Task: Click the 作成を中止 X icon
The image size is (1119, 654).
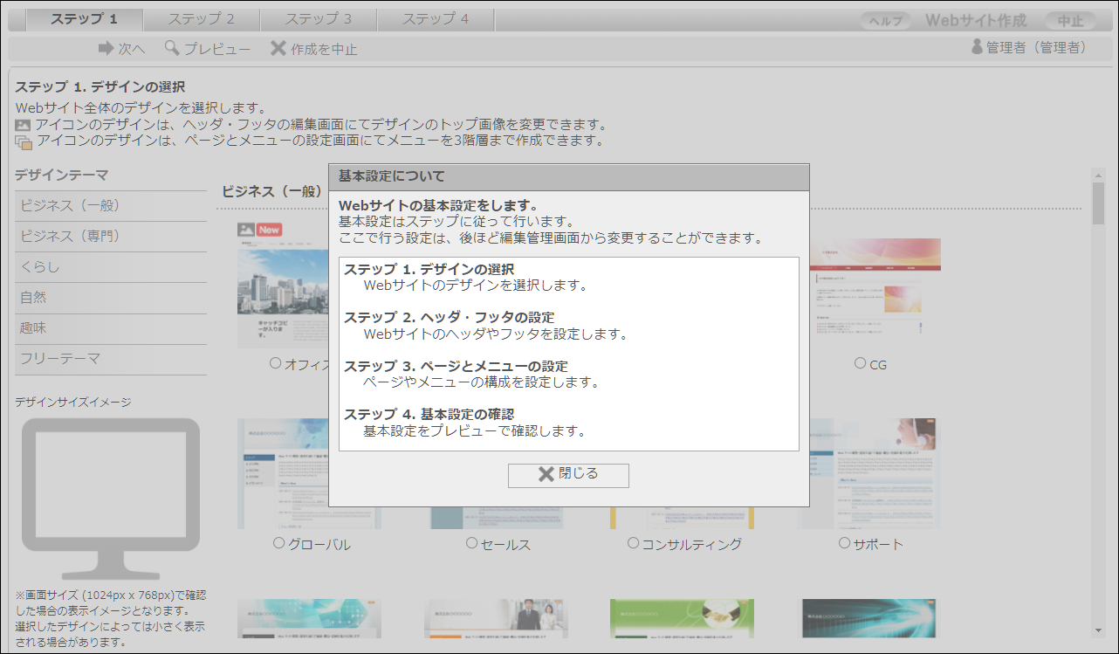Action: click(278, 48)
